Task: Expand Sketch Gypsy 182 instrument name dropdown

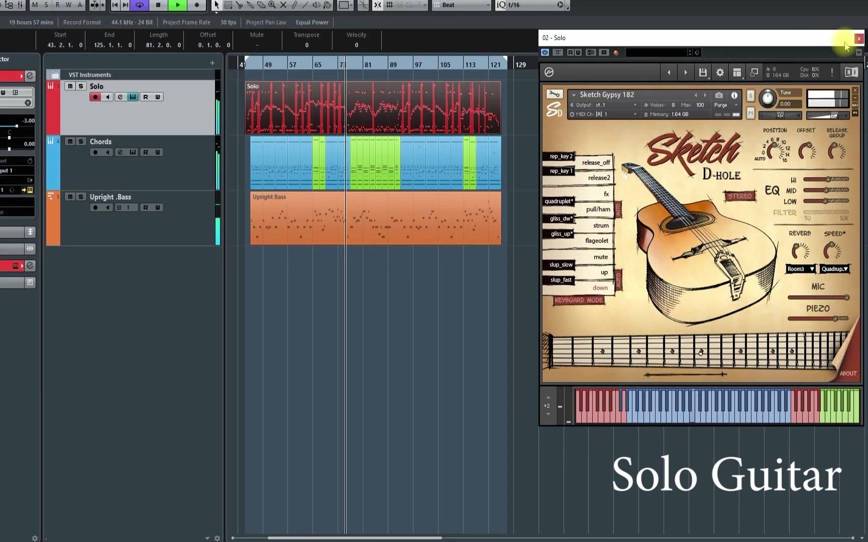Action: point(574,95)
